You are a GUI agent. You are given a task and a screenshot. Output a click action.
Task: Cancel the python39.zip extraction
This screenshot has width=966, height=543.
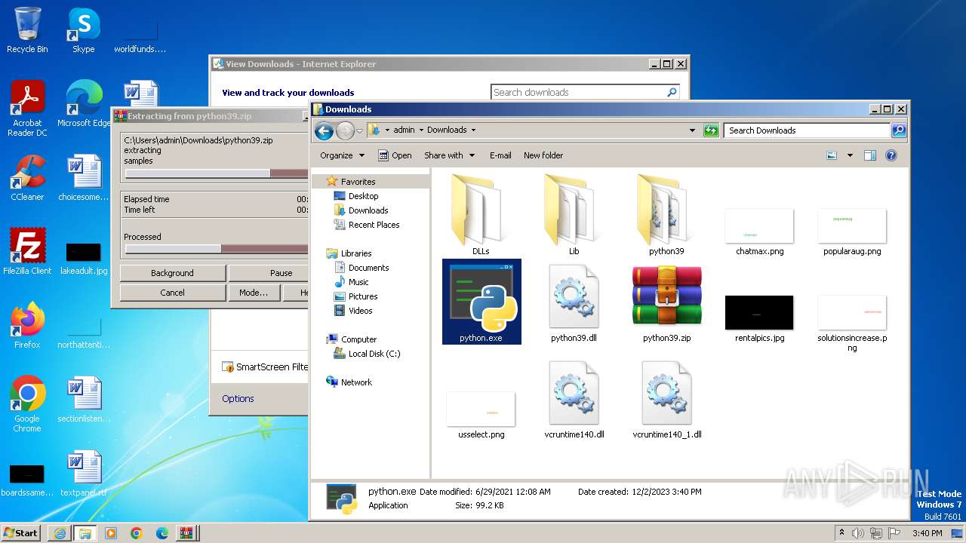pos(172,293)
